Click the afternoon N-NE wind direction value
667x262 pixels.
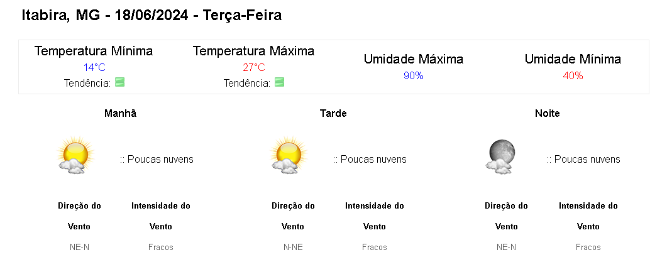coord(293,248)
